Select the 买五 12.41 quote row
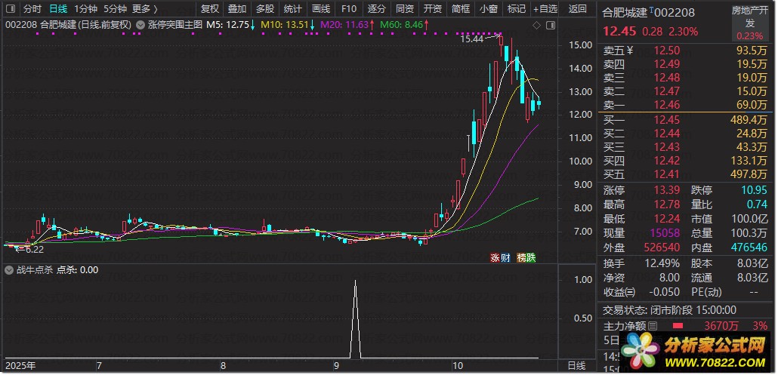778x375 pixels. pos(685,174)
